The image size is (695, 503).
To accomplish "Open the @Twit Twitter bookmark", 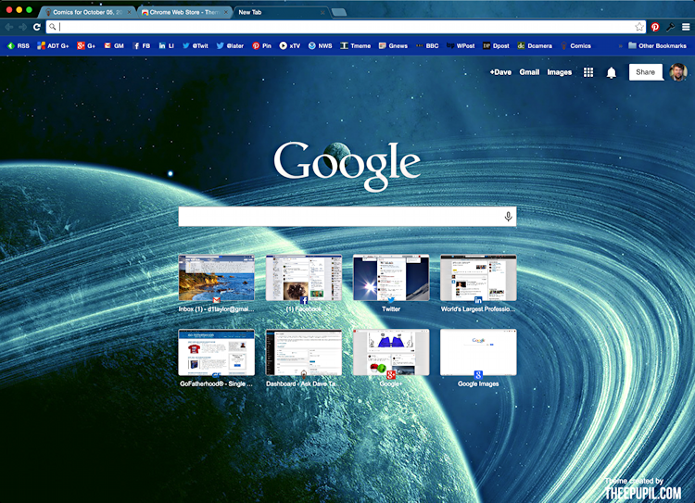I will 196,45.
